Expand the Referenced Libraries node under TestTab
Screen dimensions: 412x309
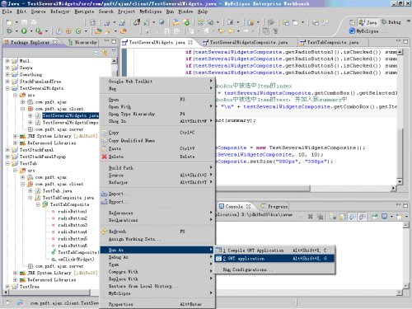(16, 279)
